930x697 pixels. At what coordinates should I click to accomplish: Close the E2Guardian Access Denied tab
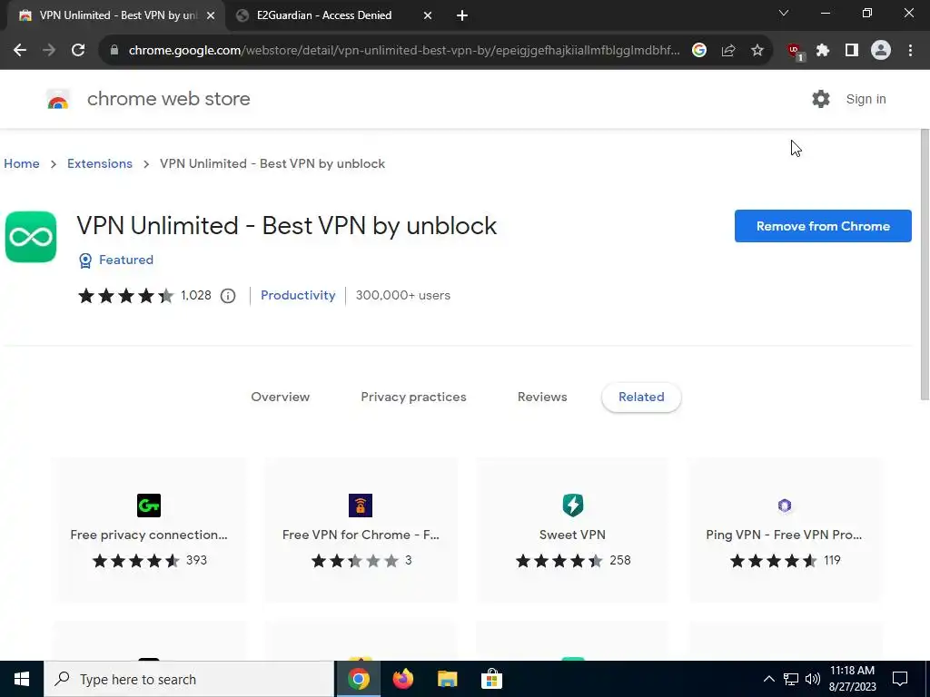428,16
